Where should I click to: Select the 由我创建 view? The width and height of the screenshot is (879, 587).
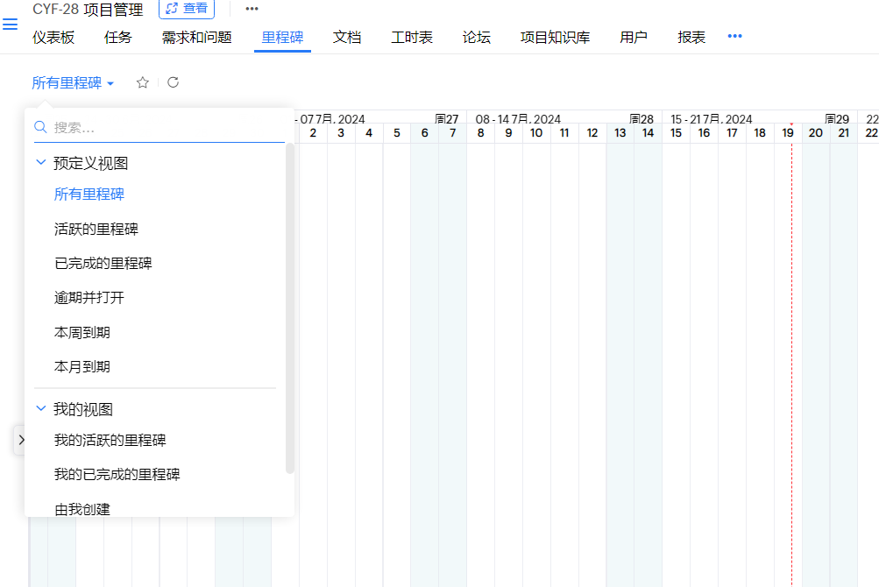click(82, 509)
